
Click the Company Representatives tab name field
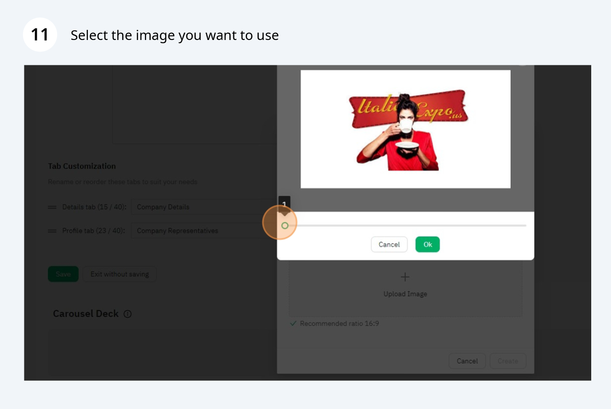pyautogui.click(x=204, y=231)
